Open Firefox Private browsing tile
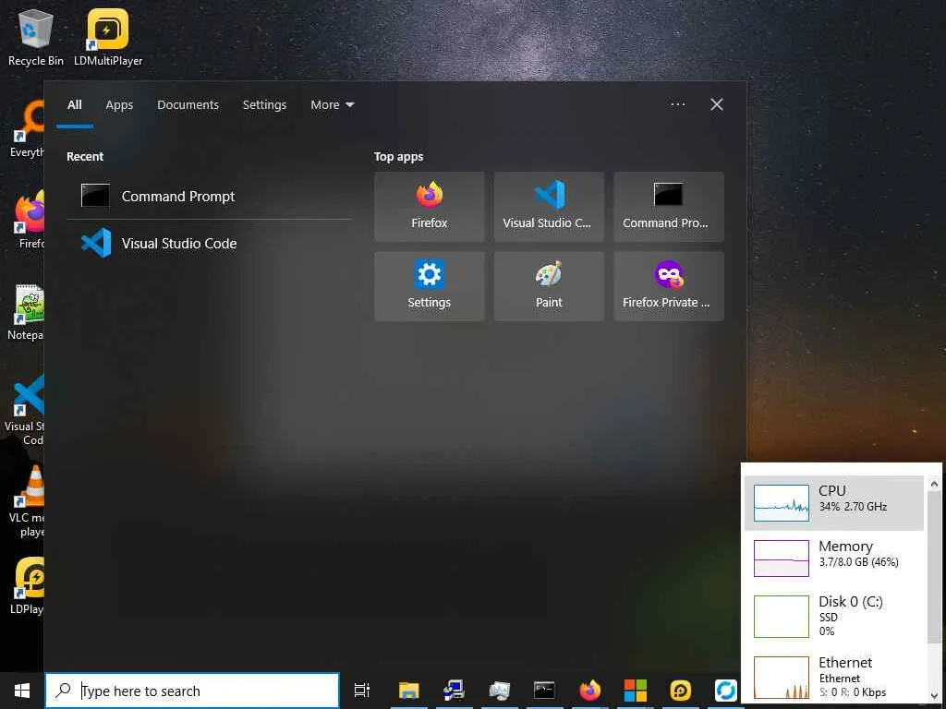This screenshot has width=946, height=709. 669,286
